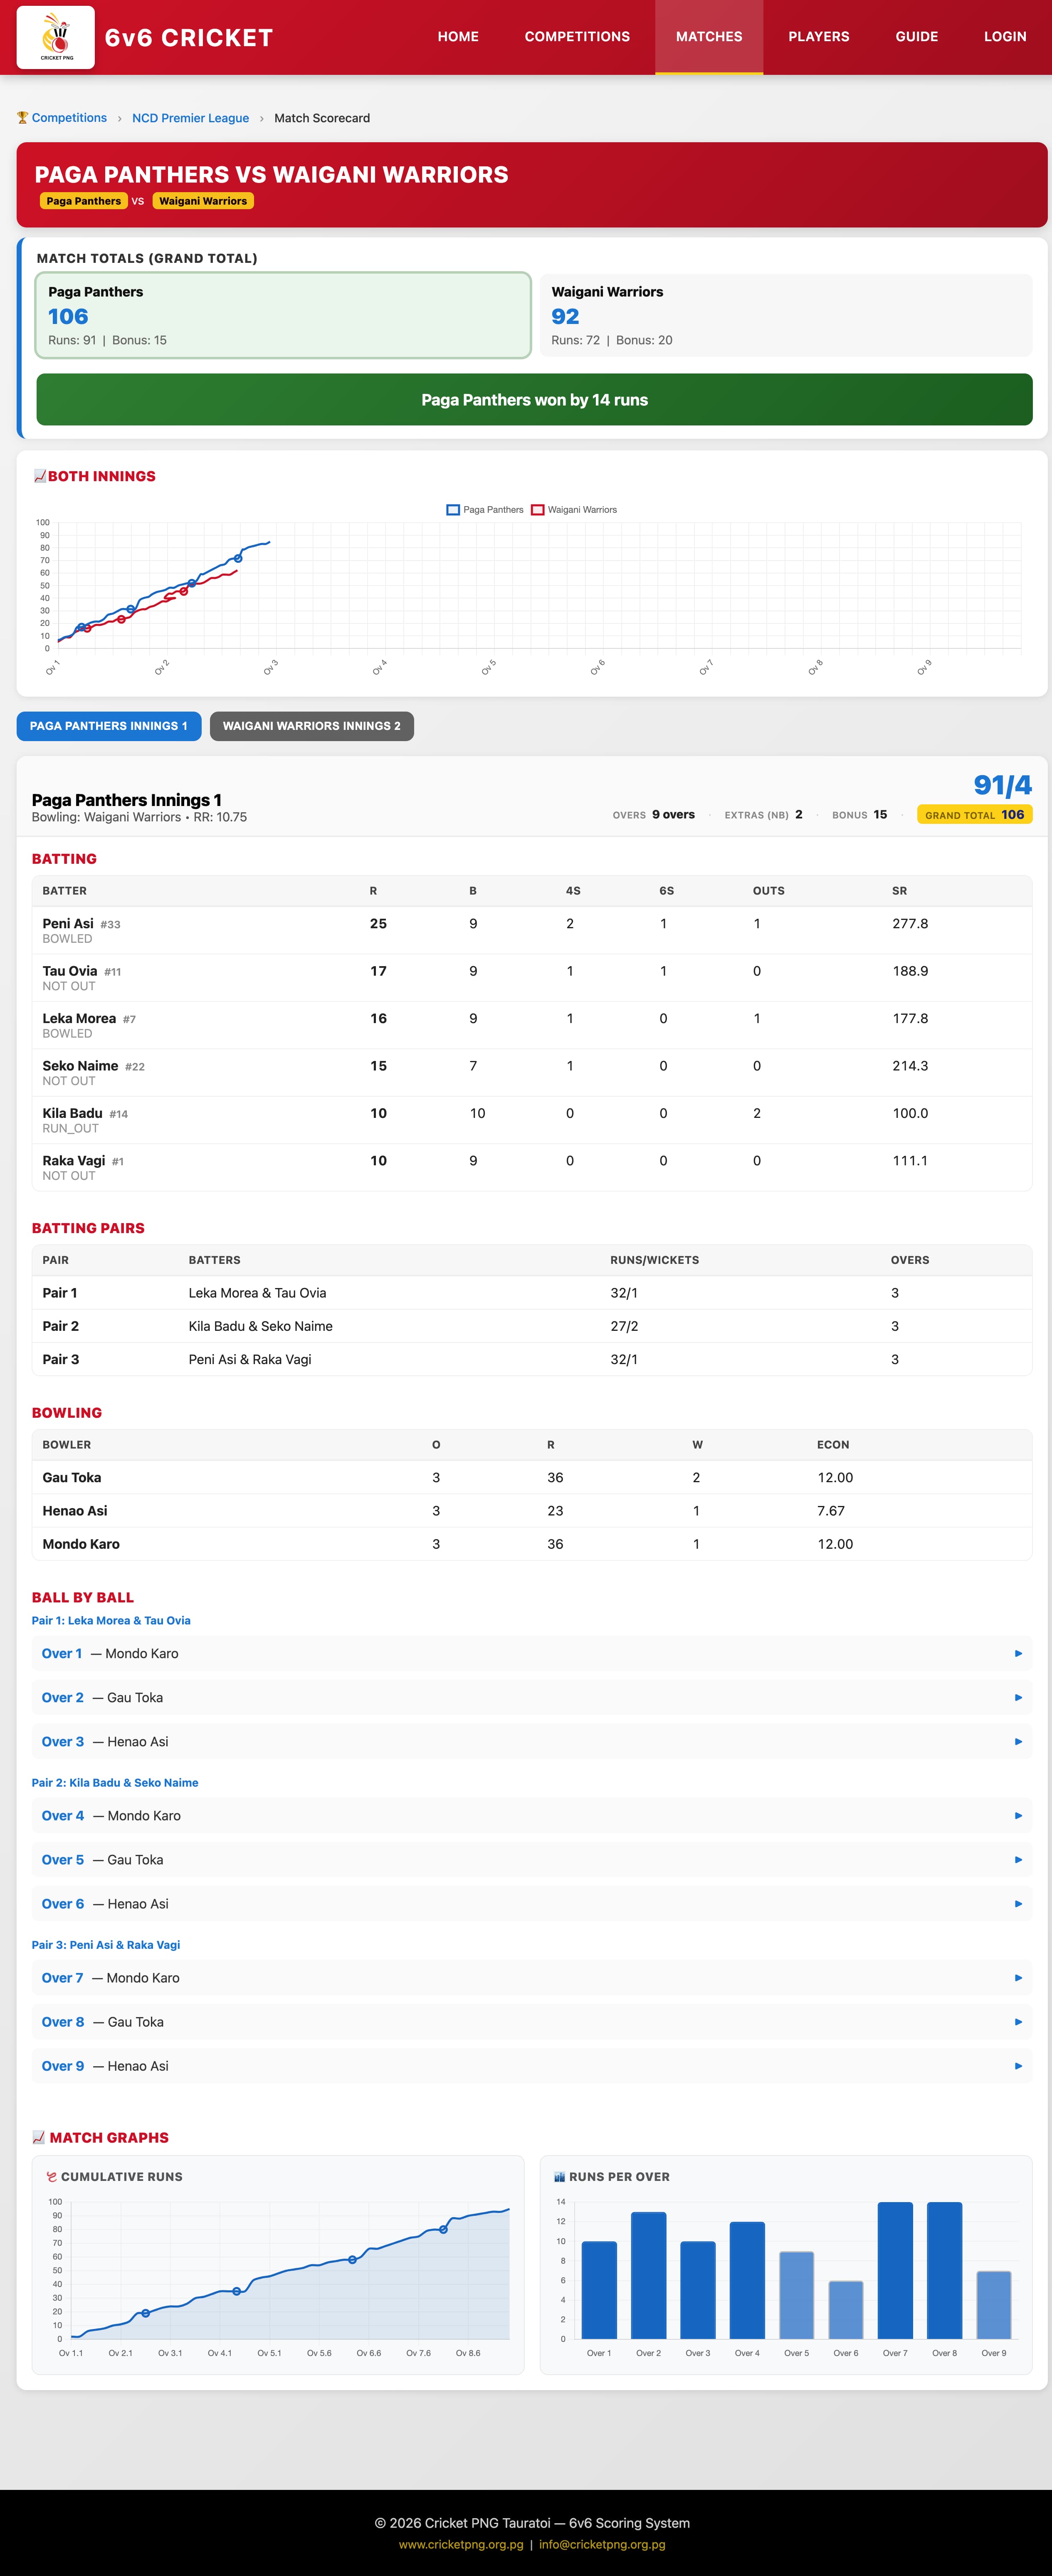
Task: Click the ECON column header in Bowling table
Action: pyautogui.click(x=833, y=1445)
